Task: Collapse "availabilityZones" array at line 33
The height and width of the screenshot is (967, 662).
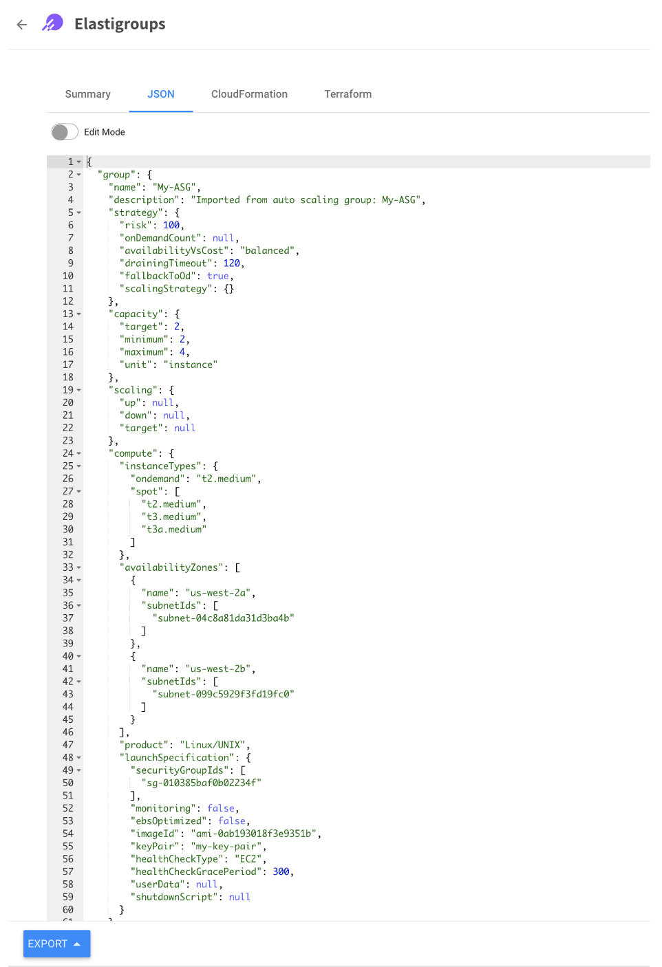Action: coord(79,567)
